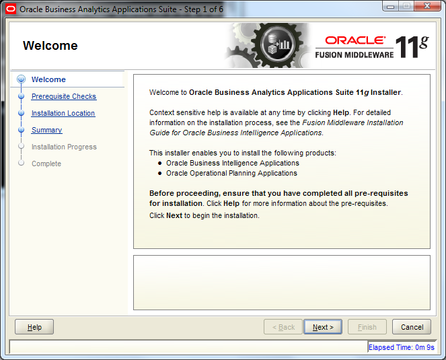Click the Prerequisite Checks step bullet
The width and height of the screenshot is (446, 360).
pos(21,96)
